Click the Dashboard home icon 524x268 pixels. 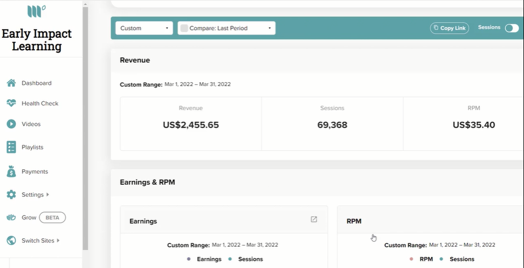point(11,83)
